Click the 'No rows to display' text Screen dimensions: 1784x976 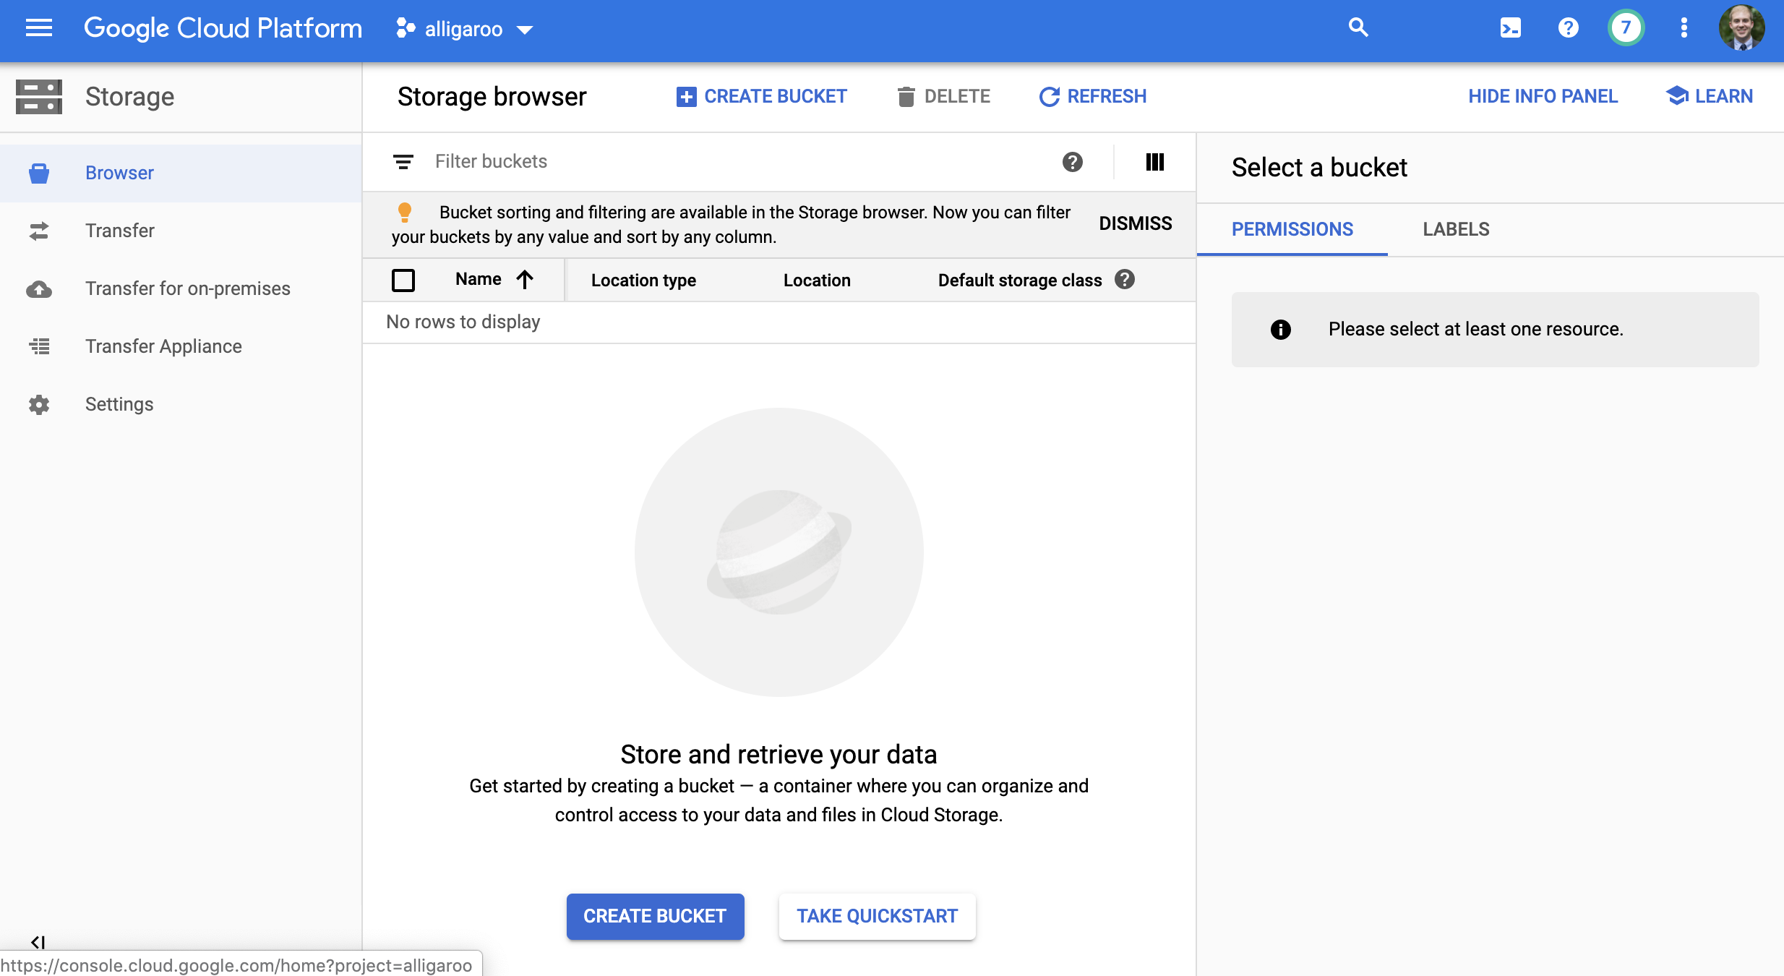coord(463,322)
